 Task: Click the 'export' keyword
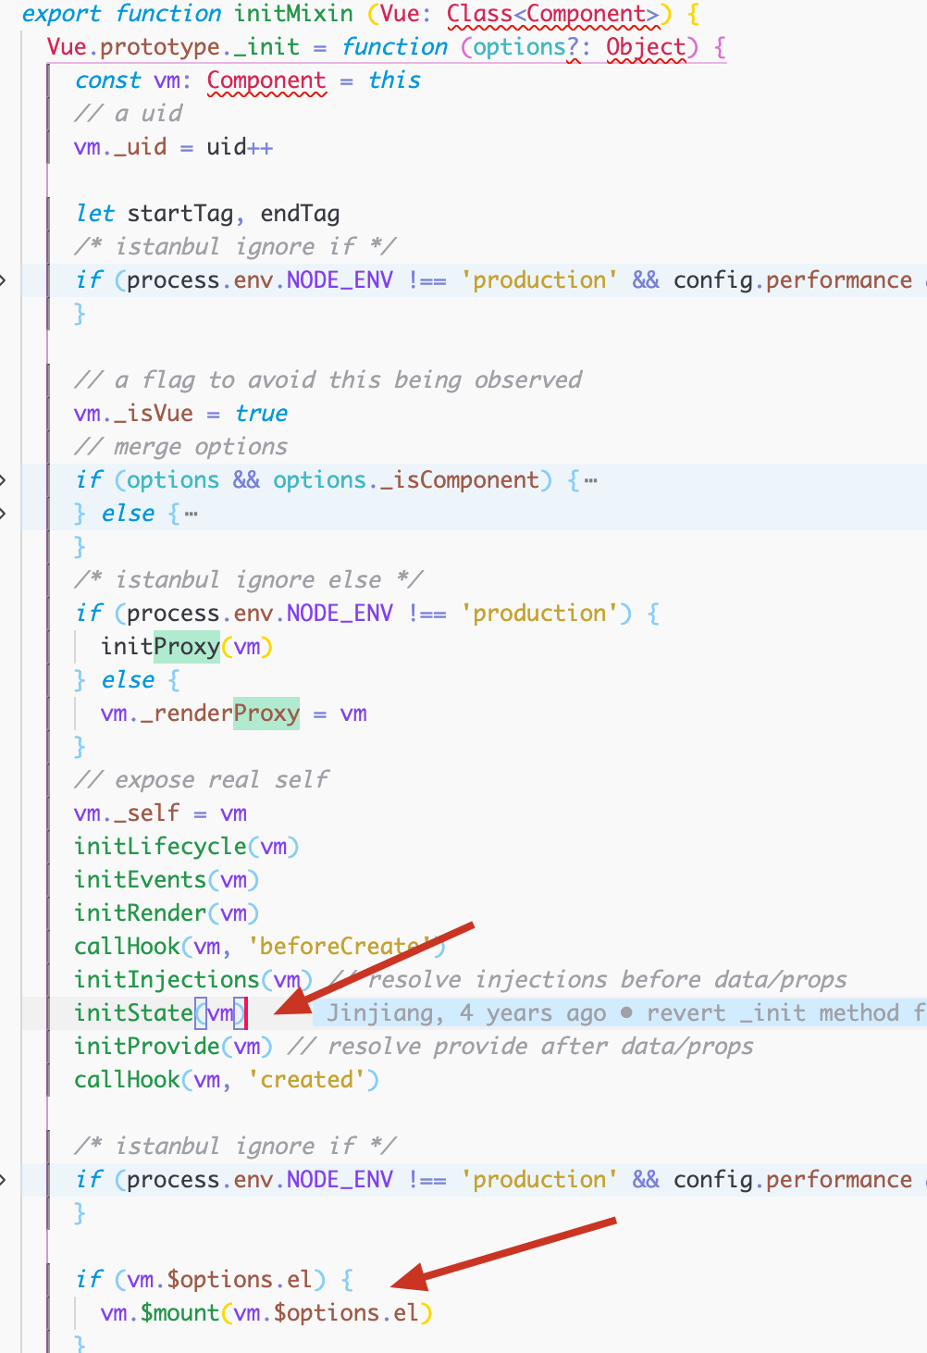point(61,14)
